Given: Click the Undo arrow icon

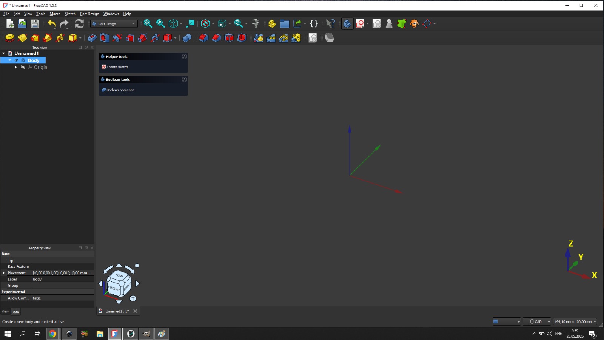Looking at the screenshot, I should 51,24.
